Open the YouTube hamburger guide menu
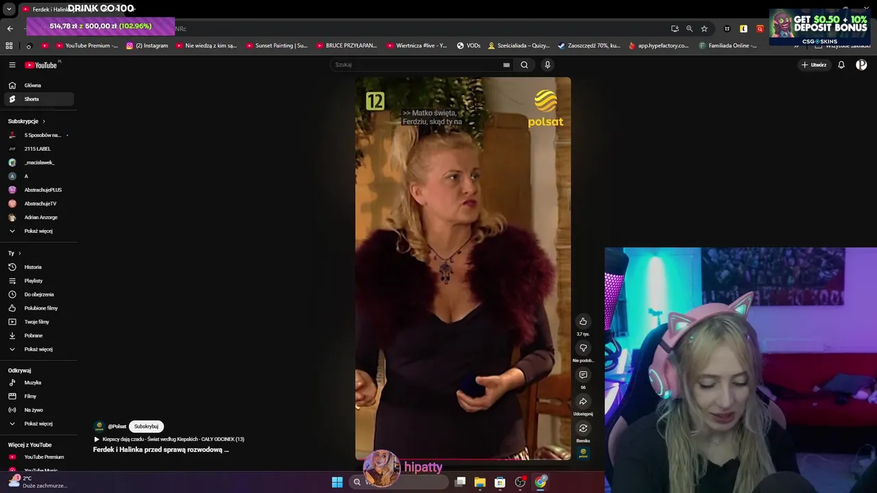The image size is (877, 493). click(x=12, y=65)
